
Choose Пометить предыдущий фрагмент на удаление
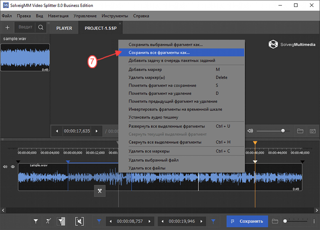click(181, 101)
